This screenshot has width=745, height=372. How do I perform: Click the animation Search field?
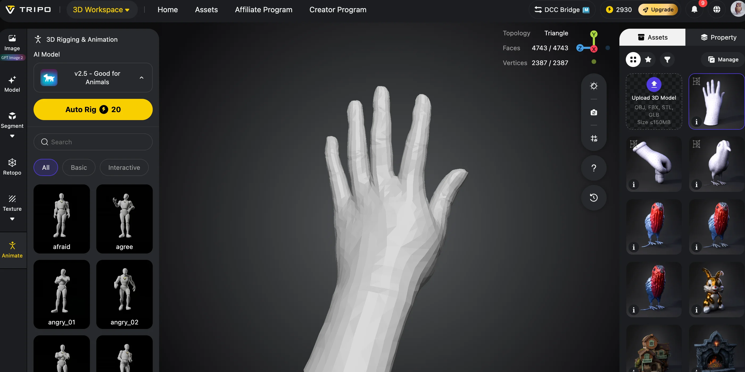[93, 142]
